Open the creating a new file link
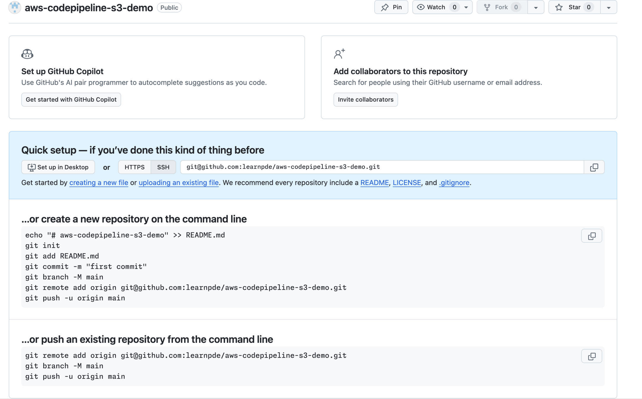 click(99, 183)
